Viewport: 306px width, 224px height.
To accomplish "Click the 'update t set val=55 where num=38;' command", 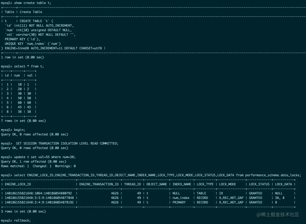I will click(45, 157).
